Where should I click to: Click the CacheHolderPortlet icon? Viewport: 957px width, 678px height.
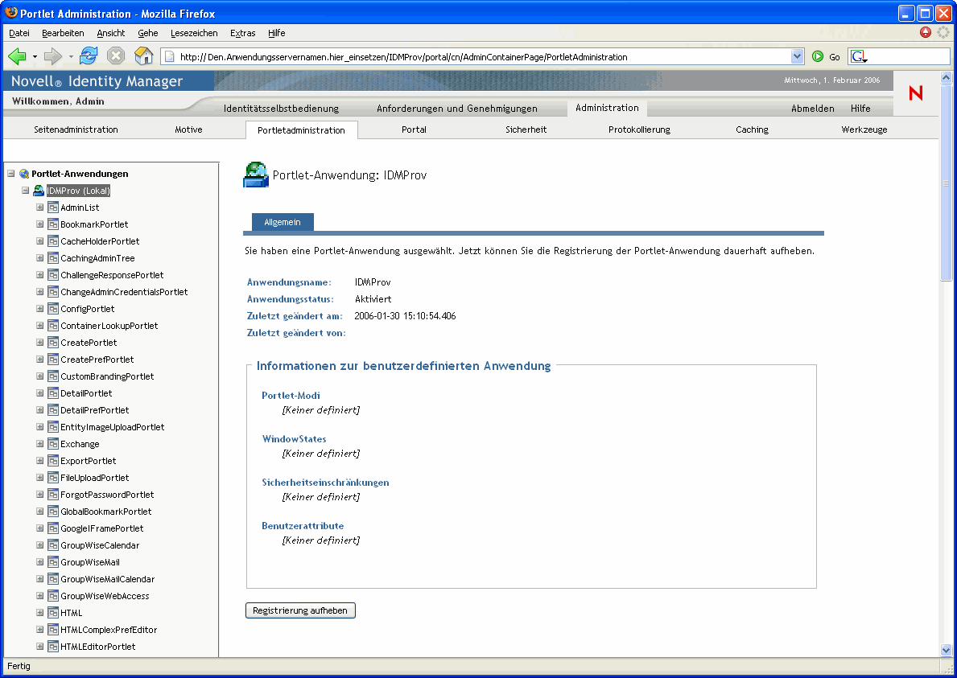[x=53, y=241]
